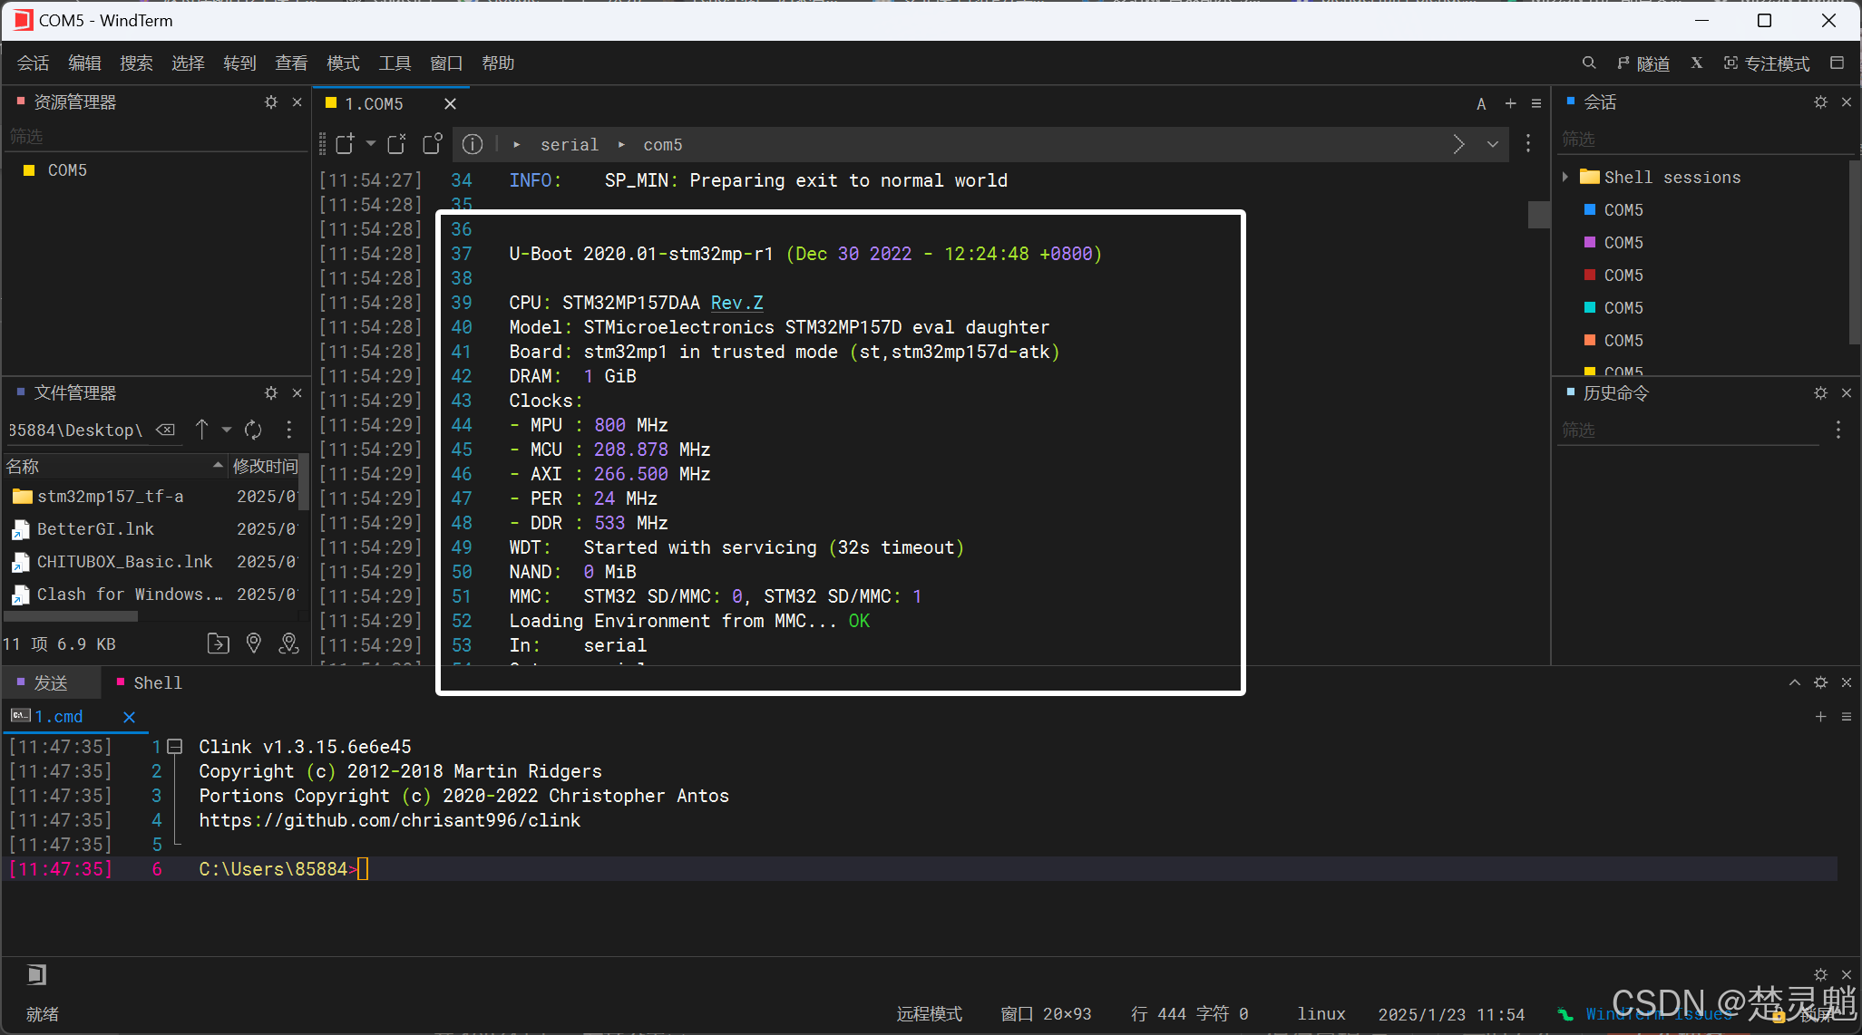Open the 工具 menu

pyautogui.click(x=395, y=63)
